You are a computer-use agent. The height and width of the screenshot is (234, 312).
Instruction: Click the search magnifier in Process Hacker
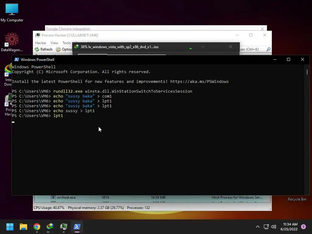[268, 49]
